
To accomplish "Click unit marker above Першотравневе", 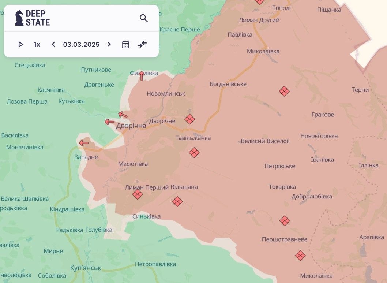I will 285,221.
